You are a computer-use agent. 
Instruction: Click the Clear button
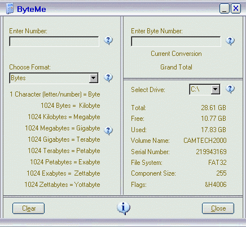tap(29, 208)
